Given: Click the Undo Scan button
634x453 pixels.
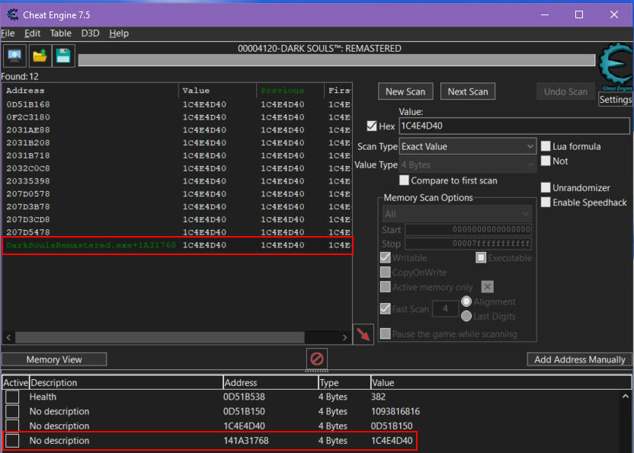Looking at the screenshot, I should [x=565, y=91].
